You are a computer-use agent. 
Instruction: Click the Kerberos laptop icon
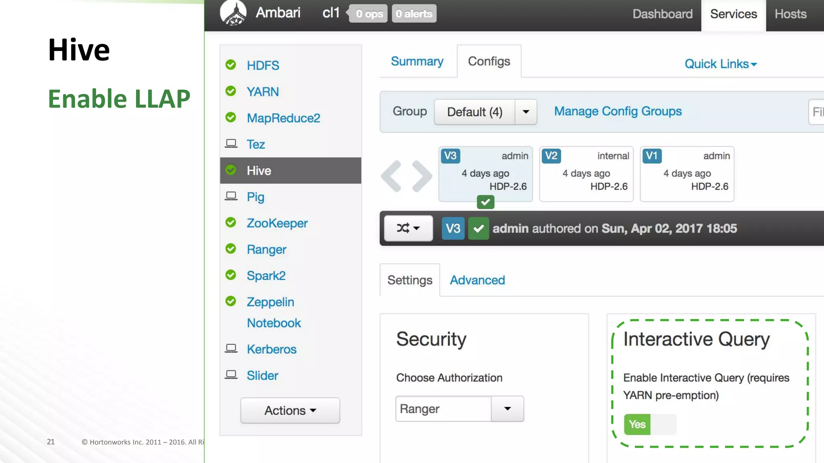[x=231, y=348]
